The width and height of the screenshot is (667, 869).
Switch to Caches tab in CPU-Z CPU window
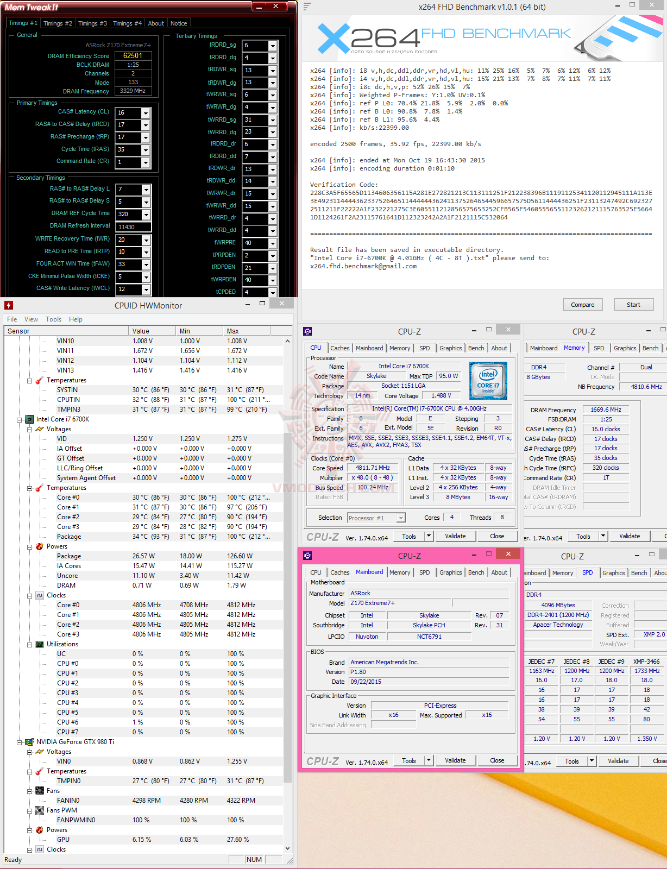[x=340, y=348]
